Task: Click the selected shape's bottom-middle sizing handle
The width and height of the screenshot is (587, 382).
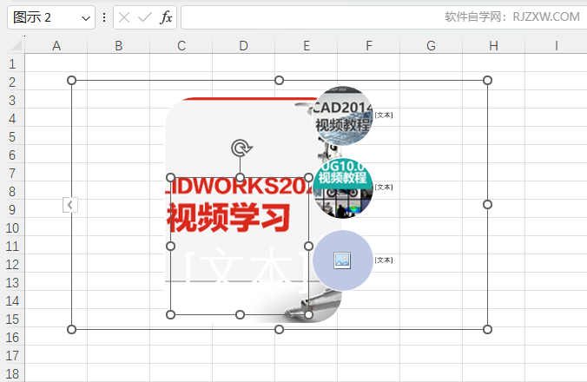Action: click(240, 314)
